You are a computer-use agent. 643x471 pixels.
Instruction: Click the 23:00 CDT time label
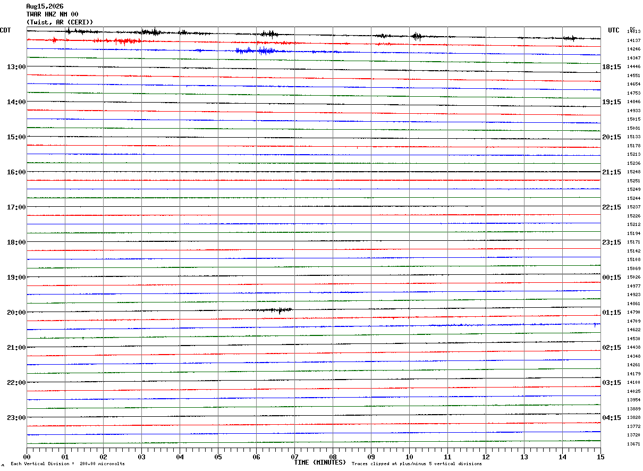[16, 418]
